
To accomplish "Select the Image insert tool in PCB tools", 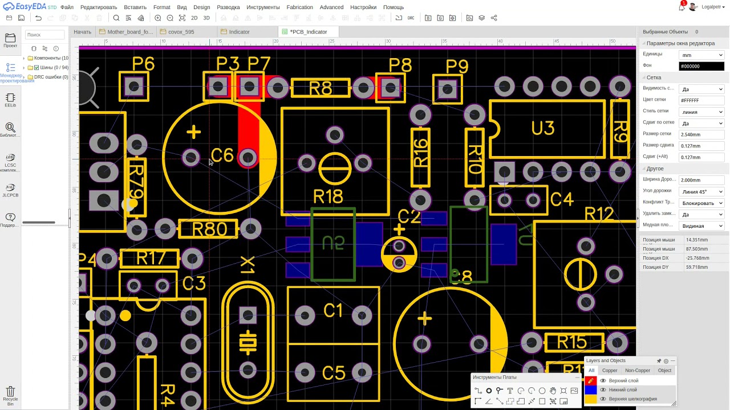I will [x=574, y=391].
